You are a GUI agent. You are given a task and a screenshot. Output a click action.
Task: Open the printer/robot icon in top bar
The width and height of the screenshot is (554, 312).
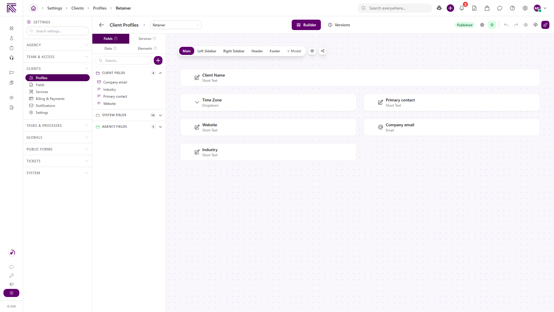(x=439, y=8)
